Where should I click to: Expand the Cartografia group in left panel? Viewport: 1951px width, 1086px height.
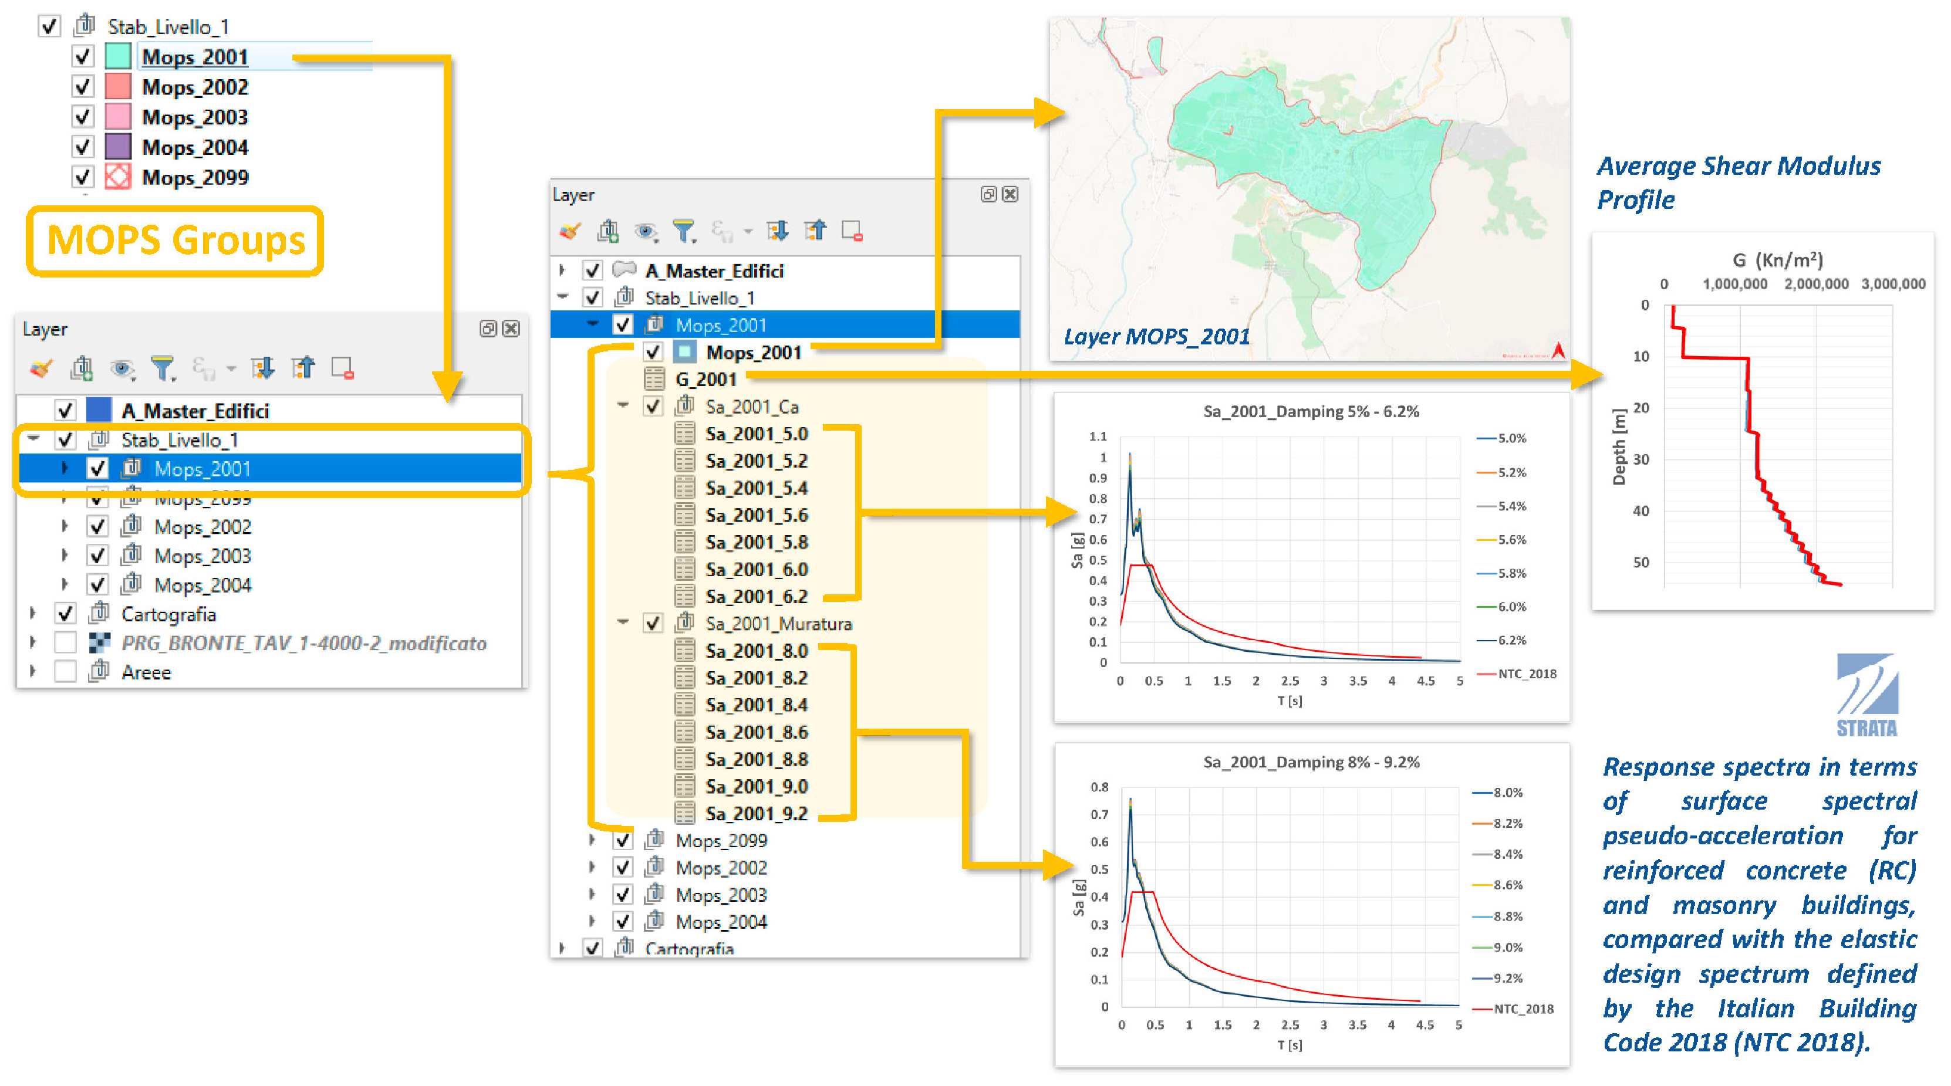point(32,614)
